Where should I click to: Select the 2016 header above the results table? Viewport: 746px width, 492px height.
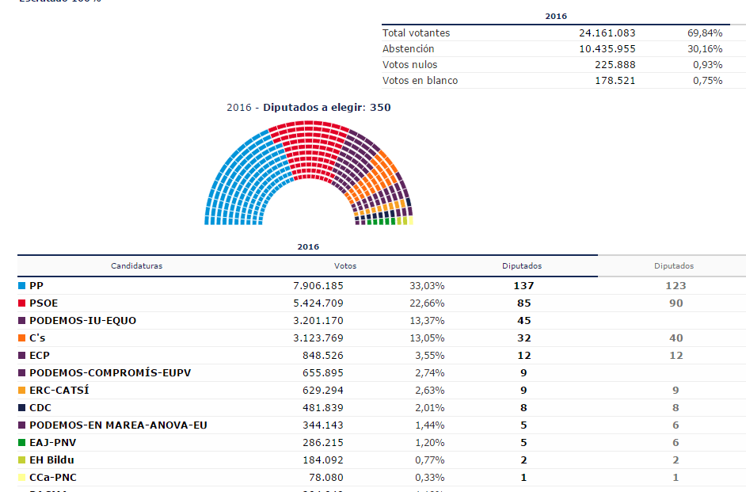(x=307, y=246)
